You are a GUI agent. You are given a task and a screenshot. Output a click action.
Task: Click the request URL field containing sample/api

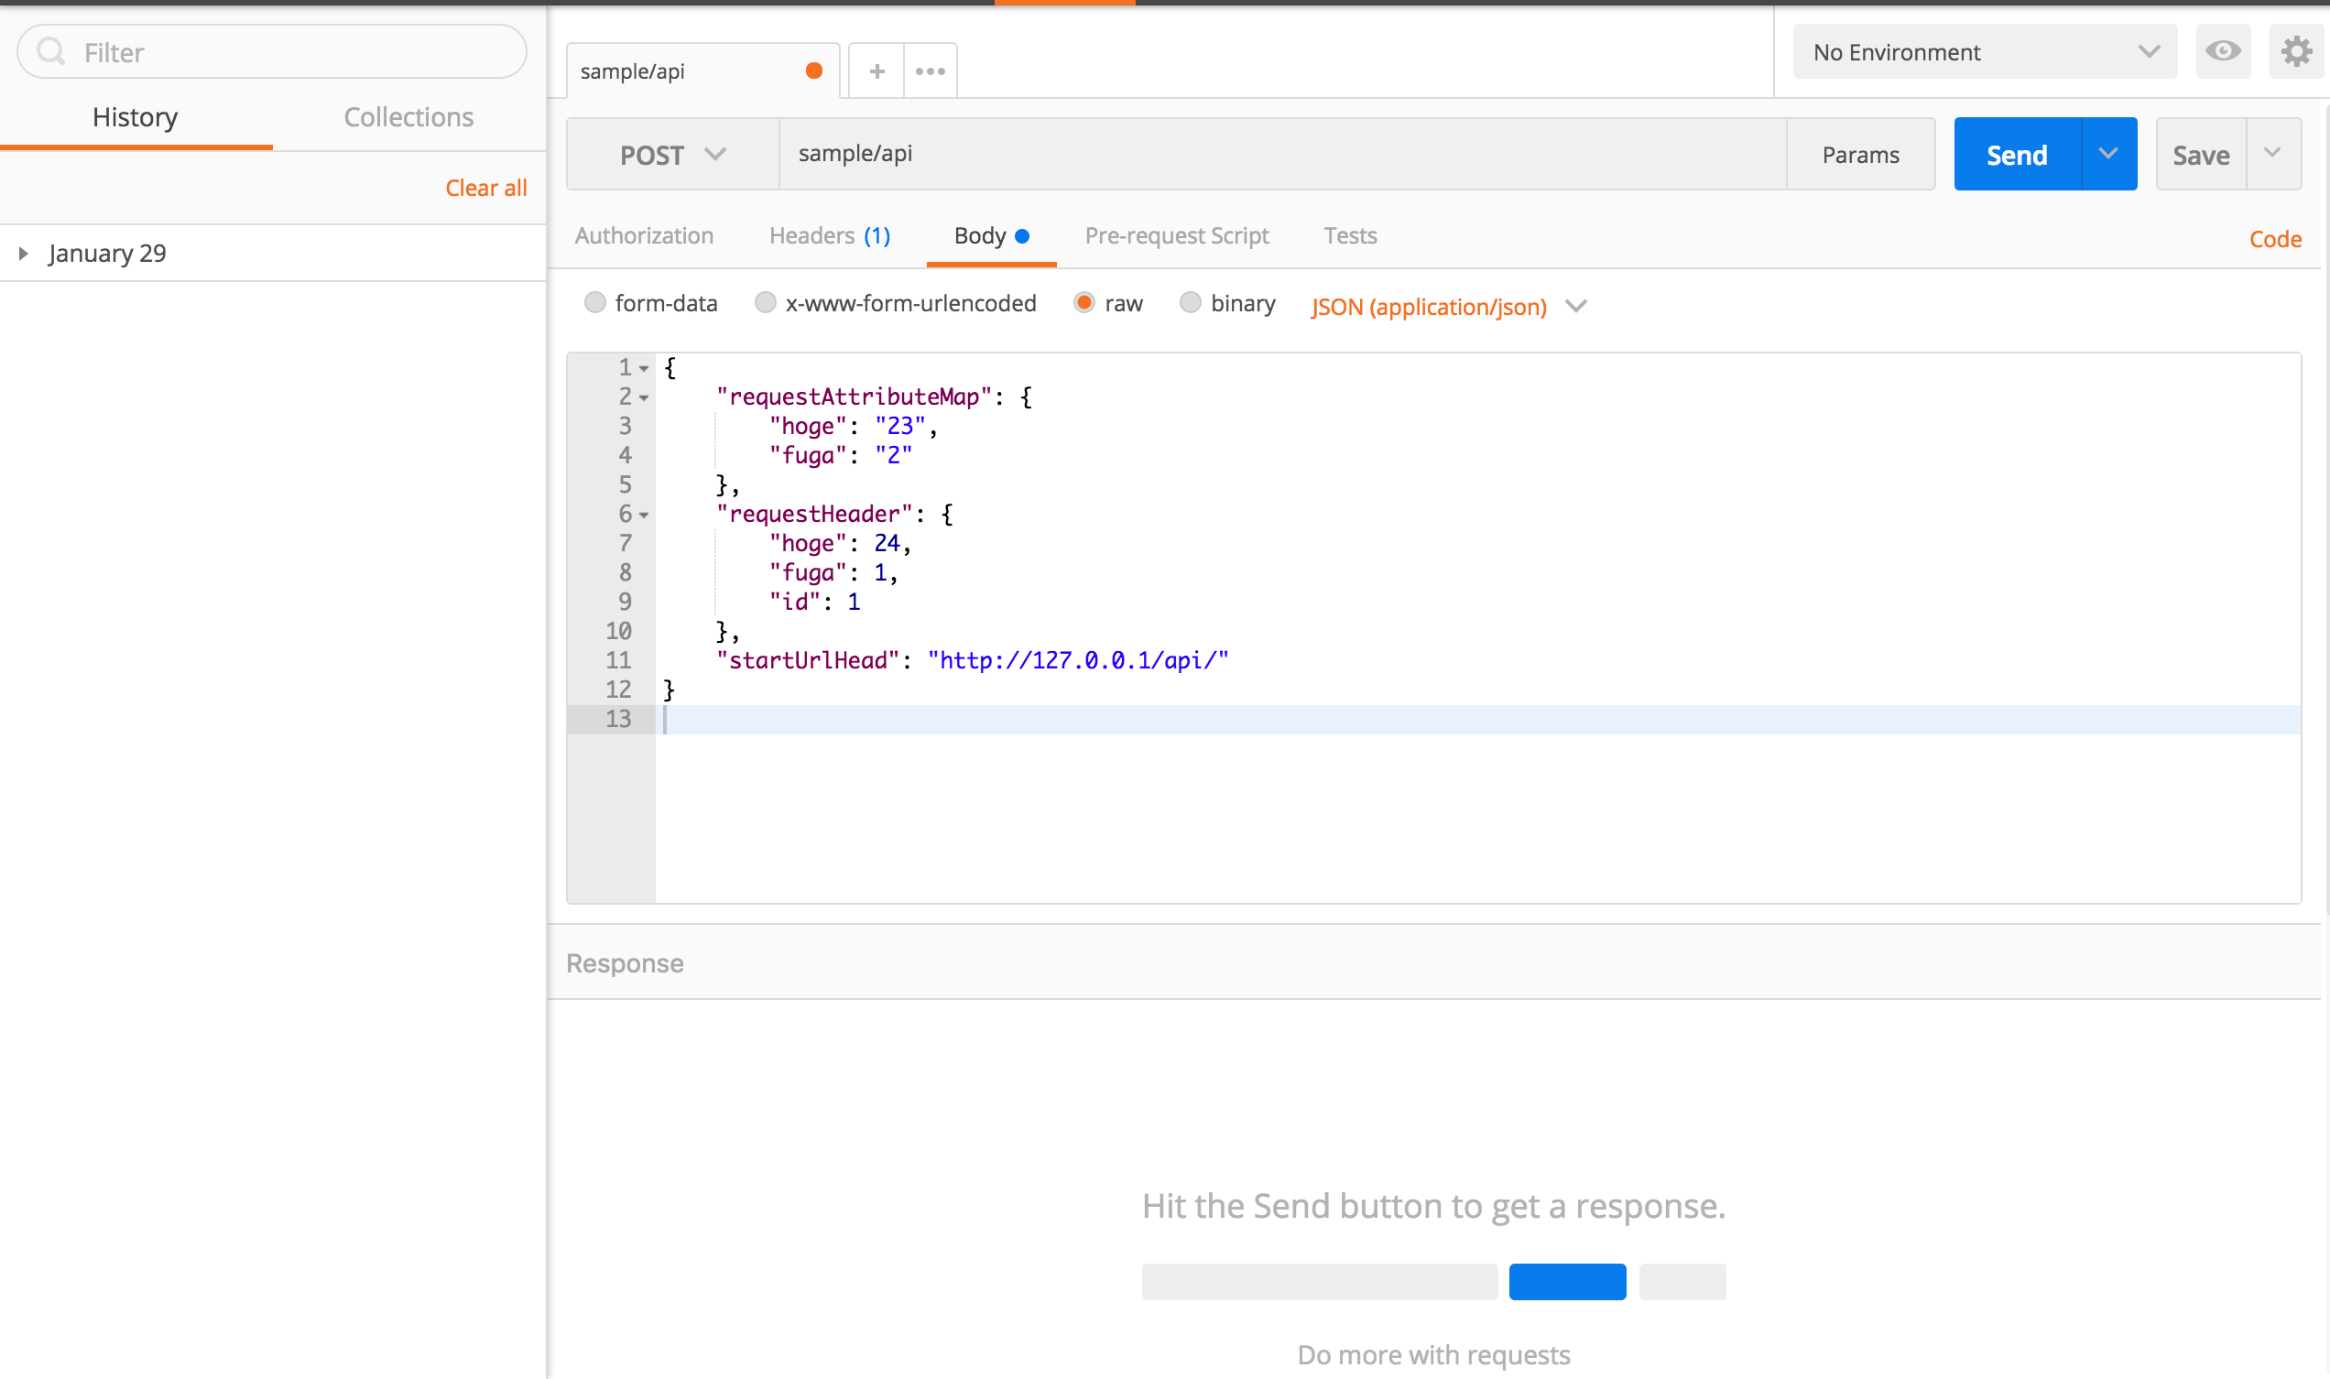point(1282,154)
